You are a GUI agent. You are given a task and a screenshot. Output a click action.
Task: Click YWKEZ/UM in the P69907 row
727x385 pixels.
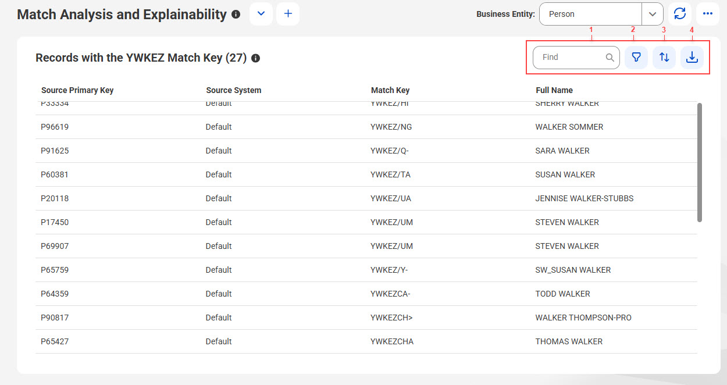(391, 246)
